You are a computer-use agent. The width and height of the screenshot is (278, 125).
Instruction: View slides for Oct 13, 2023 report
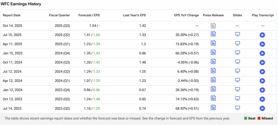coord(238,99)
